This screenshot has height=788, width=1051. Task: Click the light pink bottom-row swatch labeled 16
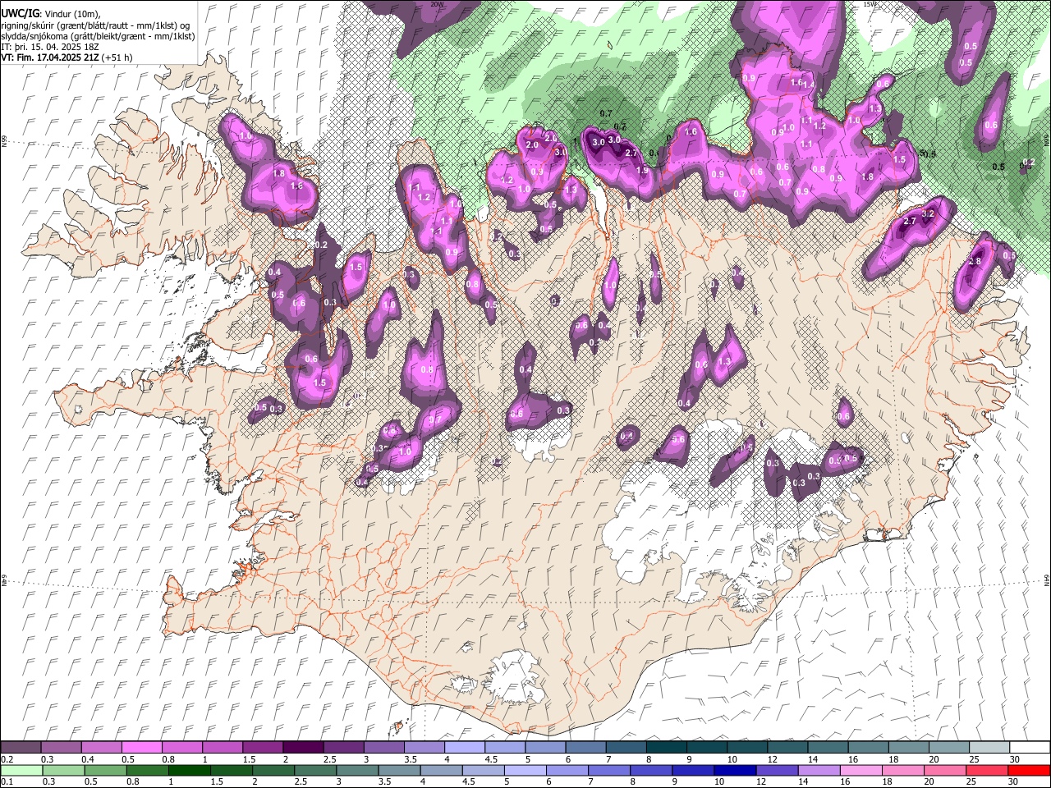(860, 770)
